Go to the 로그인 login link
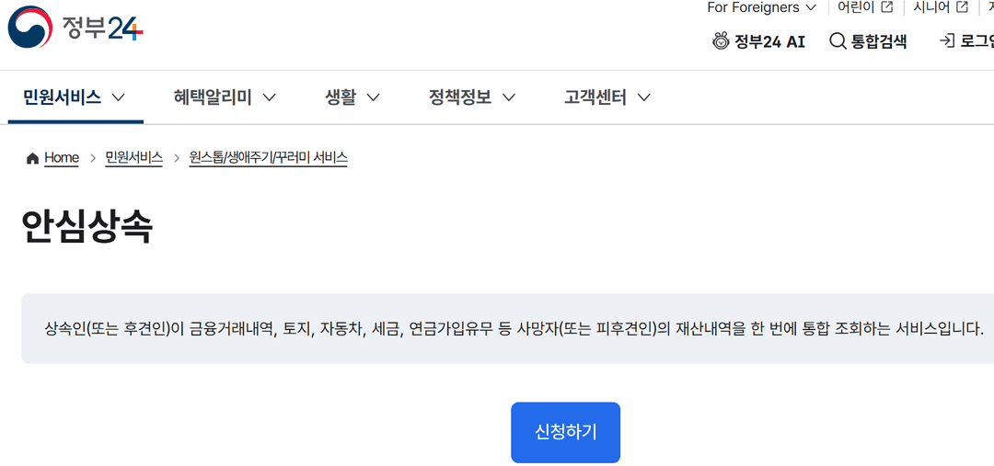994x466 pixels. [966, 41]
